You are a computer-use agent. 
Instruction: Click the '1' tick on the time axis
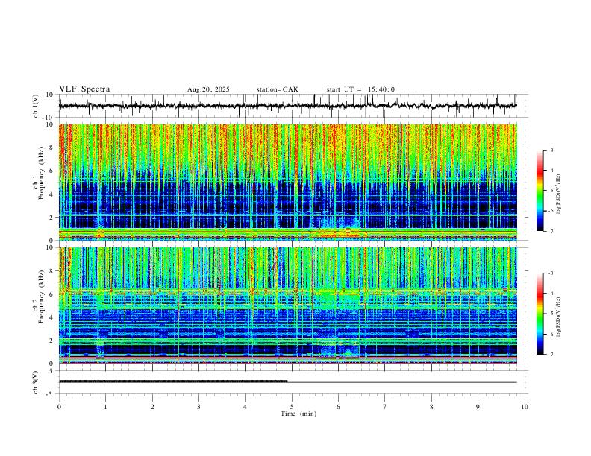105,407
